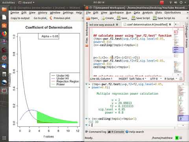This screenshot has height=142, width=189.
Task: Click the Save Script As icon
Action: coord(155,18)
